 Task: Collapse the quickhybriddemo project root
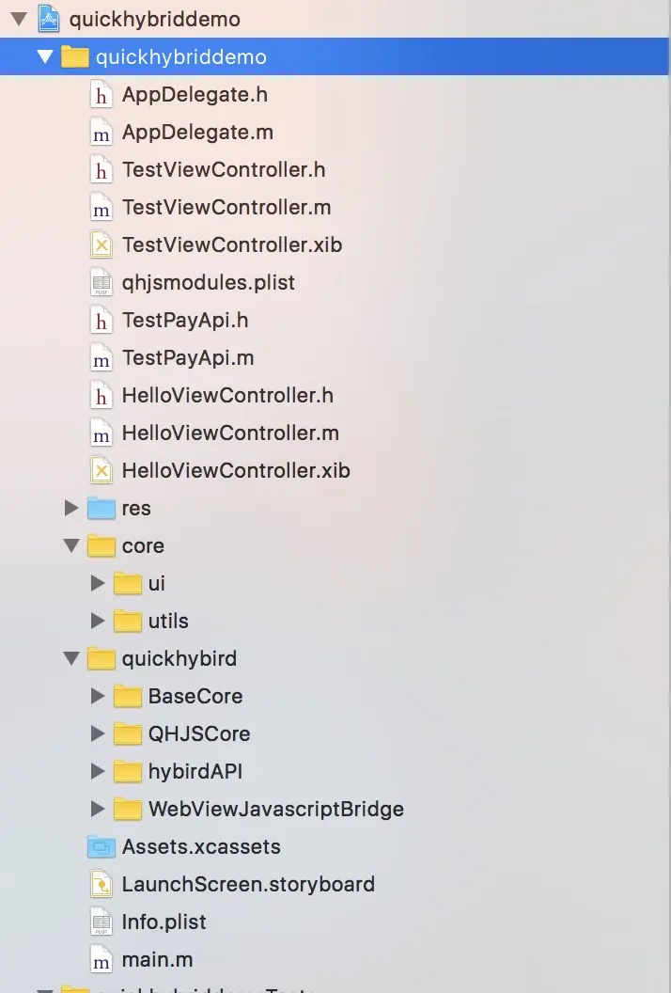click(x=19, y=19)
